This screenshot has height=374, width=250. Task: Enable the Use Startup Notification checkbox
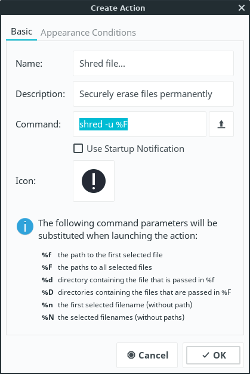(78, 148)
